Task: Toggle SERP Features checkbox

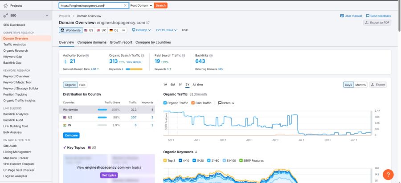Action: 241,161
